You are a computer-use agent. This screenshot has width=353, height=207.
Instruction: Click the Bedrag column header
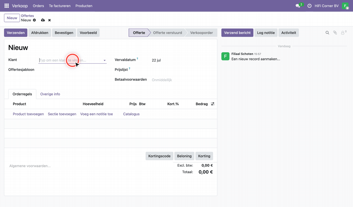point(202,104)
